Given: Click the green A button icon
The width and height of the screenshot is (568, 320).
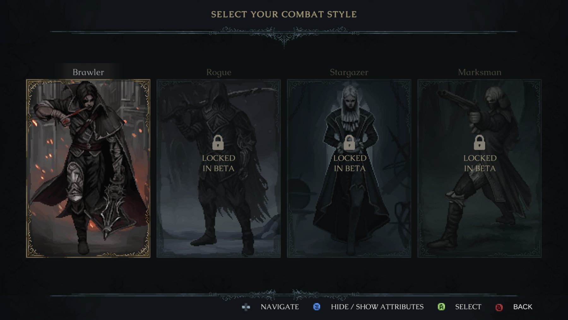Looking at the screenshot, I should click(x=441, y=307).
